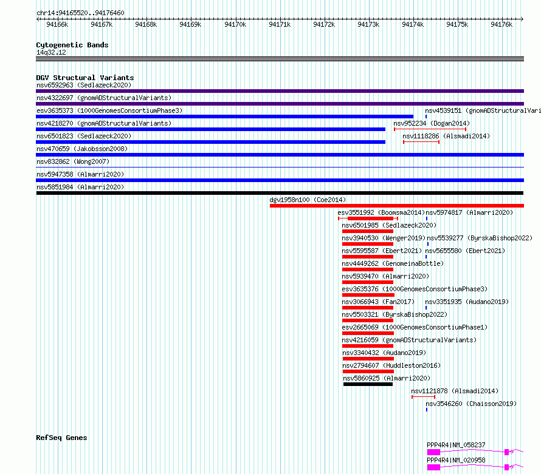Click the red nsv952234 interval line
This screenshot has height=474, width=541.
[x=430, y=129]
